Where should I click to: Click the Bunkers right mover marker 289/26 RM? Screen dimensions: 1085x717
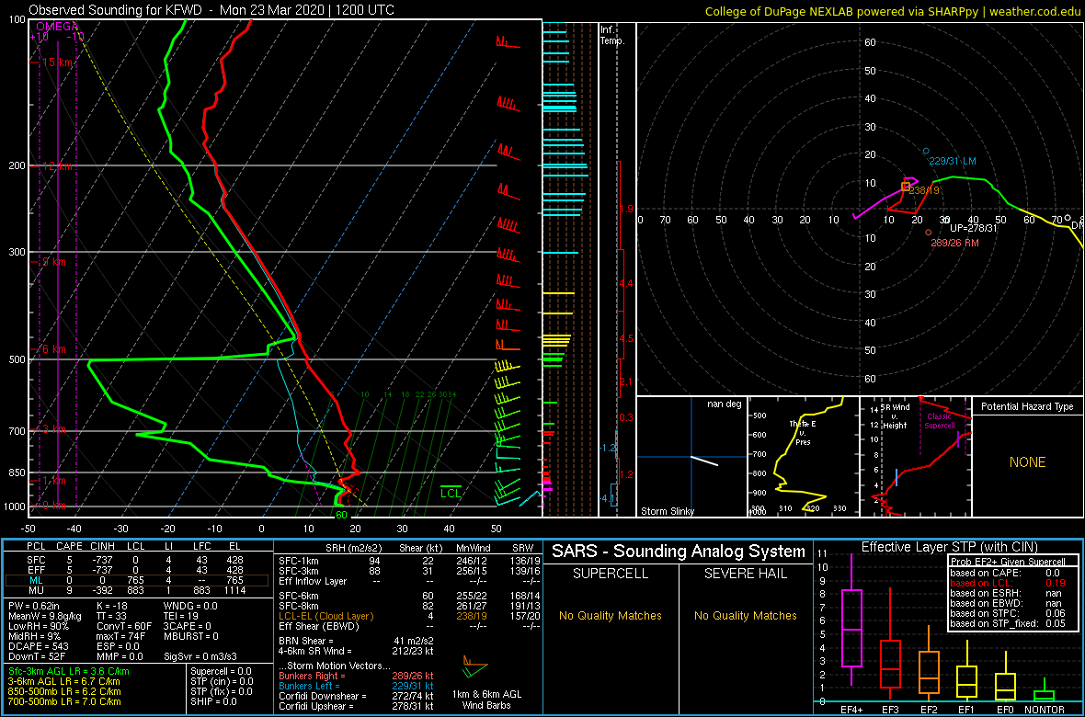(x=929, y=233)
